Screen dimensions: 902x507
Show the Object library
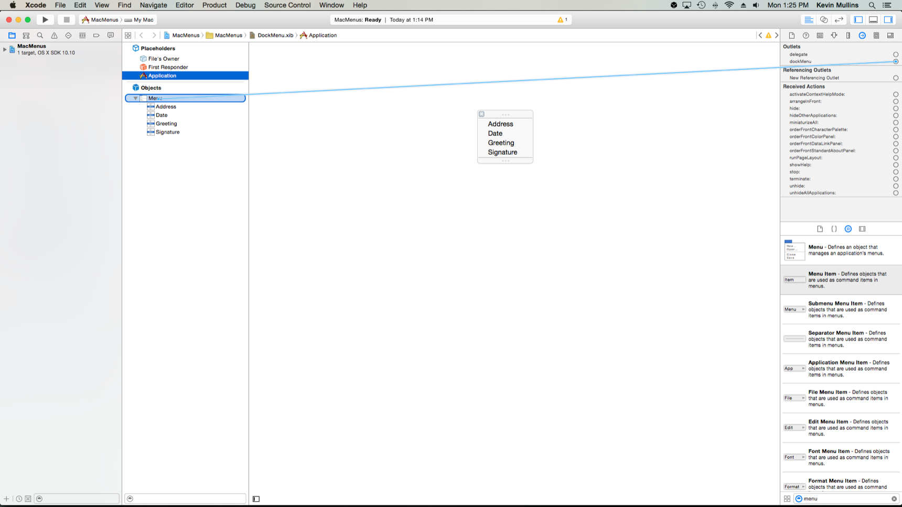(848, 229)
